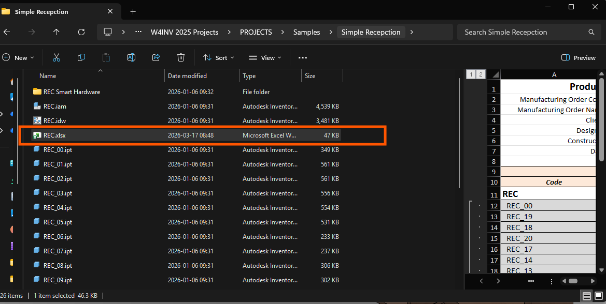Refresh the current folder view
The image size is (606, 304).
point(81,32)
